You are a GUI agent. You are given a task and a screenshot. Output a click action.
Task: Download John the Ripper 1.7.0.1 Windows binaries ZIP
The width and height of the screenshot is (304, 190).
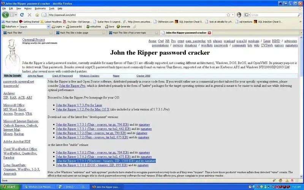tap(95, 161)
